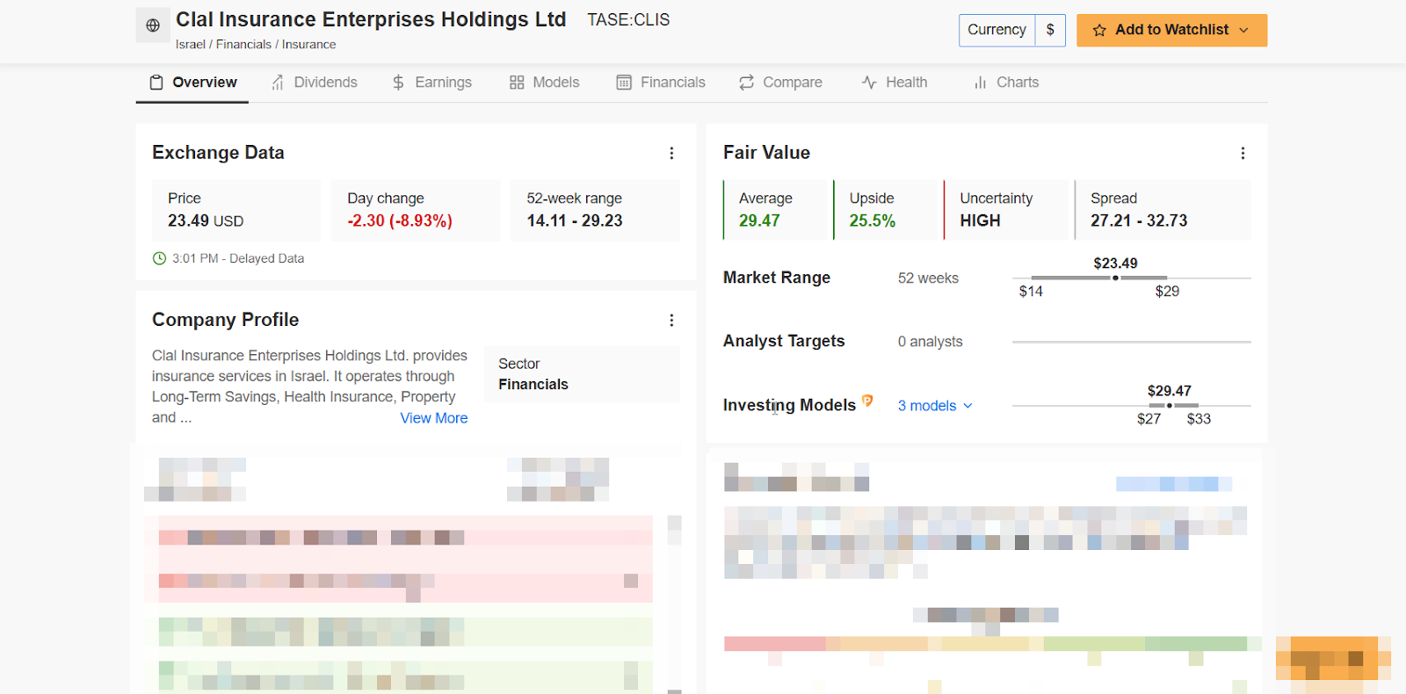Switch to the Dividends tab
Screen dimensions: 1406x694
pos(314,83)
